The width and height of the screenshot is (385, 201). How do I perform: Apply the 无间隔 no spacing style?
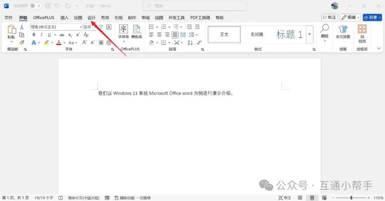pyautogui.click(x=257, y=35)
